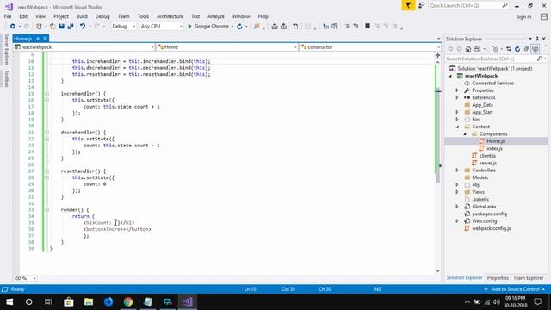
Task: Expand the Properties node in Solution Explorer
Action: [x=457, y=90]
